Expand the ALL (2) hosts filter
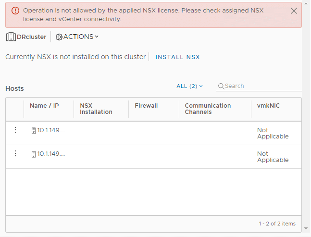This screenshot has height=237, width=311. (x=189, y=86)
